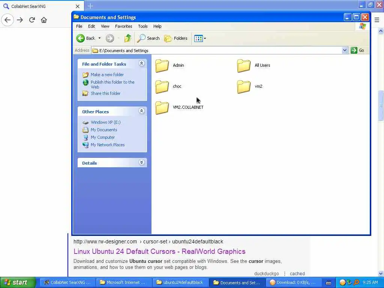Image resolution: width=384 pixels, height=288 pixels.
Task: Collapse the Other Places panel
Action: [141, 111]
